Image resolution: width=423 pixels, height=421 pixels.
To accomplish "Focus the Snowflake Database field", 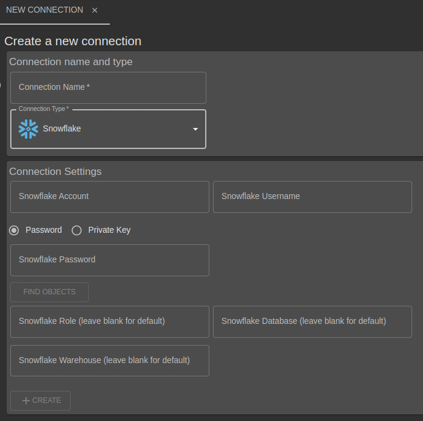I will pos(313,321).
